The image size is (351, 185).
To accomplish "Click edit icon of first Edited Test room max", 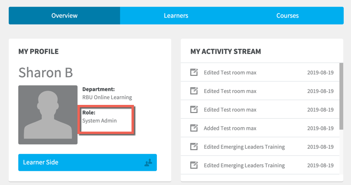I will point(194,72).
